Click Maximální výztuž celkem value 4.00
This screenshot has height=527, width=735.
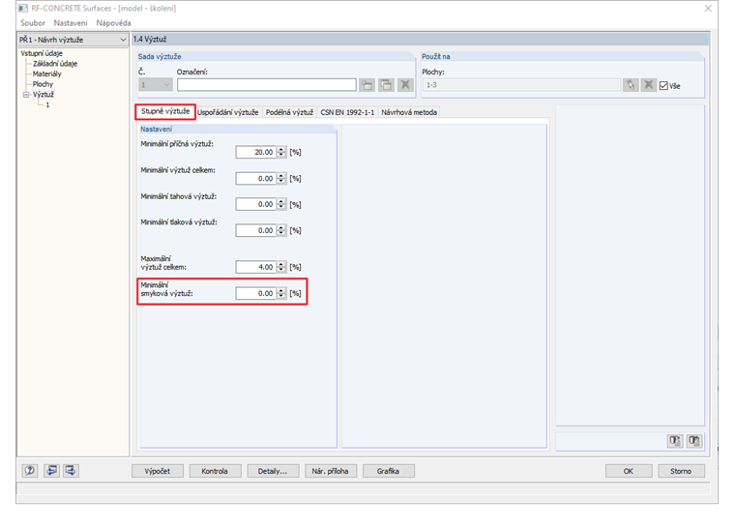point(256,267)
